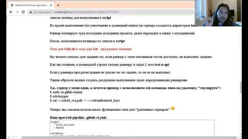
Task: Click the "$ cat ~/.ssh/id_rsa.pub" command line
Action: [85, 100]
